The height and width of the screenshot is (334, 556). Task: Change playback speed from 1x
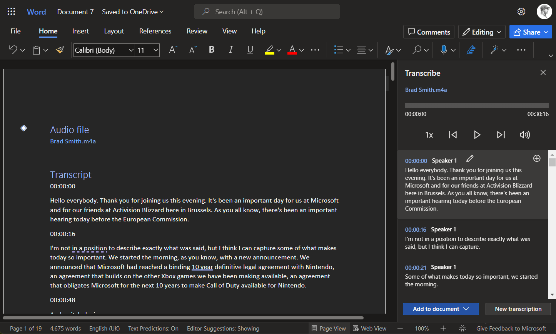coord(429,135)
